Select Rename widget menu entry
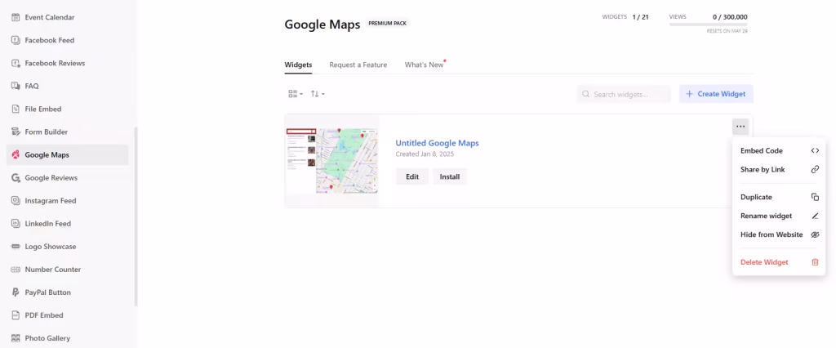 click(x=779, y=216)
